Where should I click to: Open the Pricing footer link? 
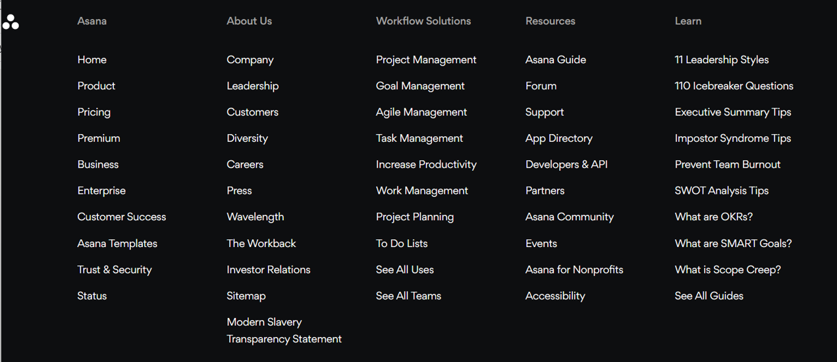[94, 112]
